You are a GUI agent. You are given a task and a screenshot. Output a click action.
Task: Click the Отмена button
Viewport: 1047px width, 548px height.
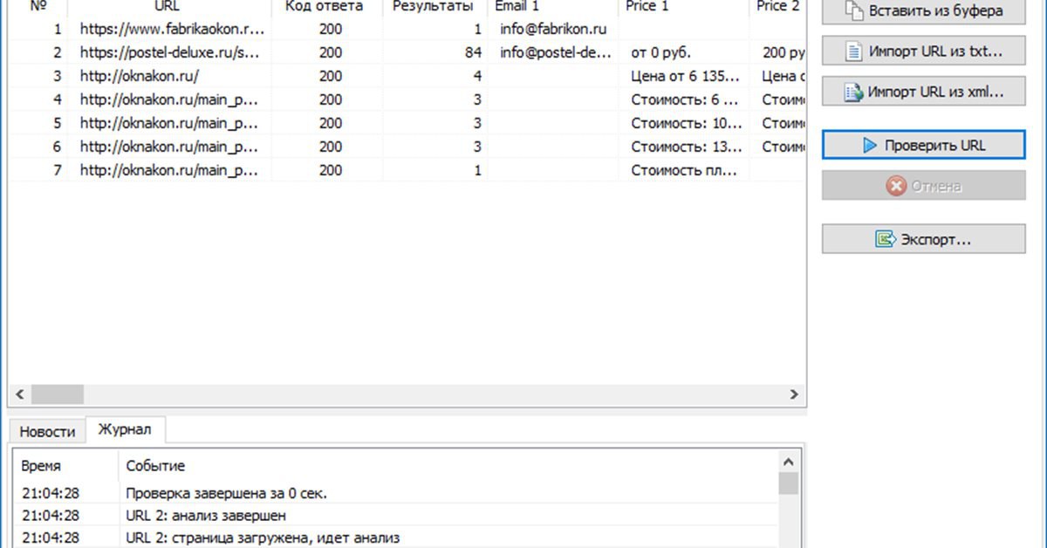point(923,186)
